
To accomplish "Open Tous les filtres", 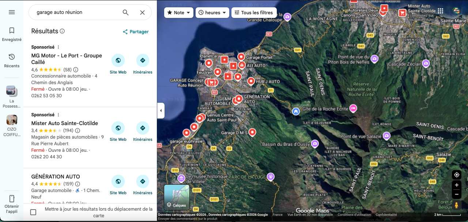I will pyautogui.click(x=254, y=12).
